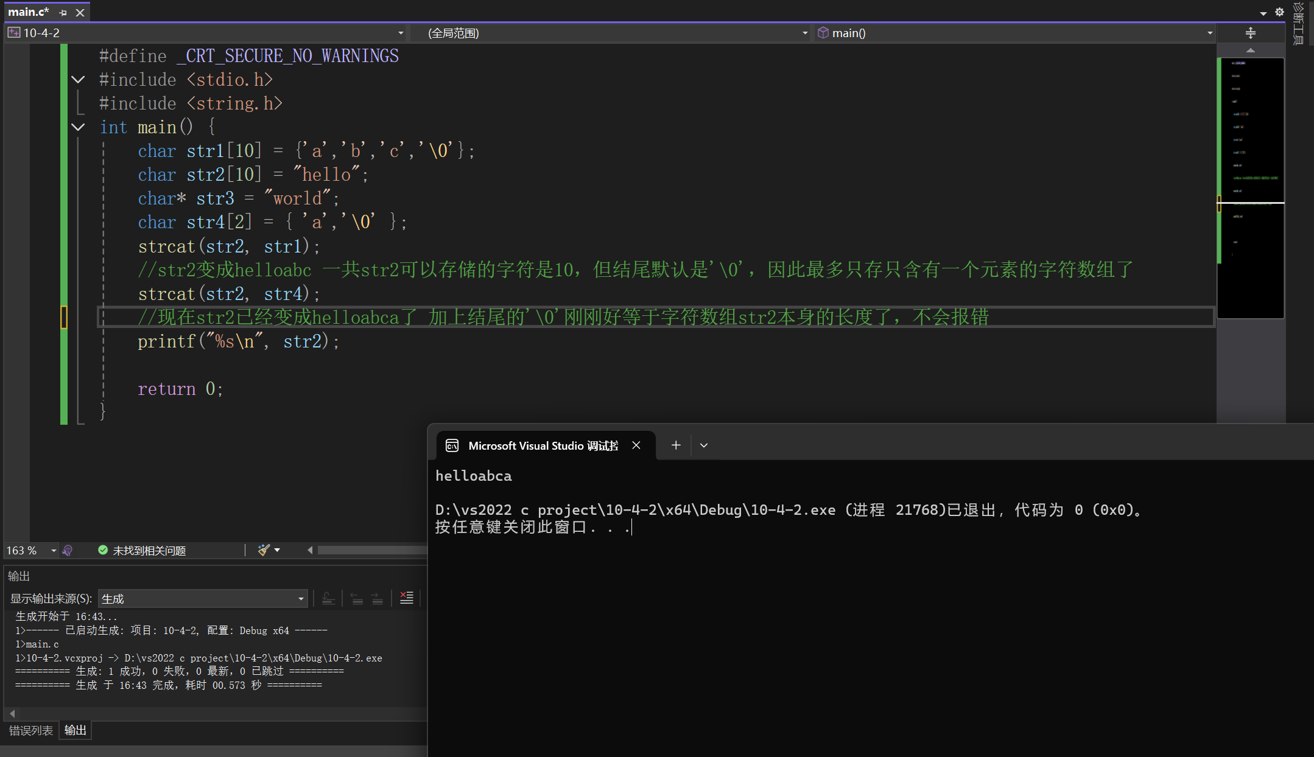Open new terminal tab with plus icon
1314x757 pixels.
(x=675, y=445)
